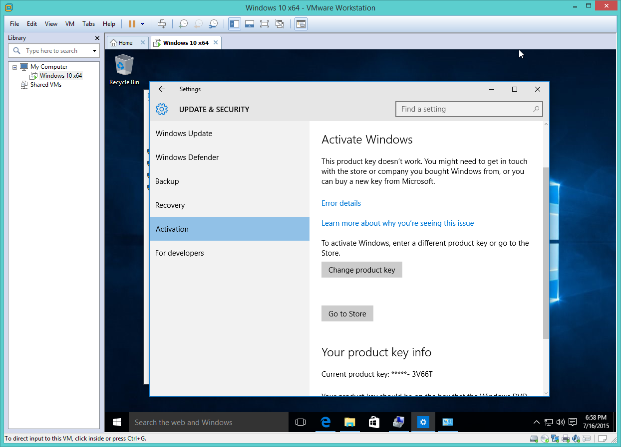
Task: Open the Recovery settings page
Action: point(230,205)
